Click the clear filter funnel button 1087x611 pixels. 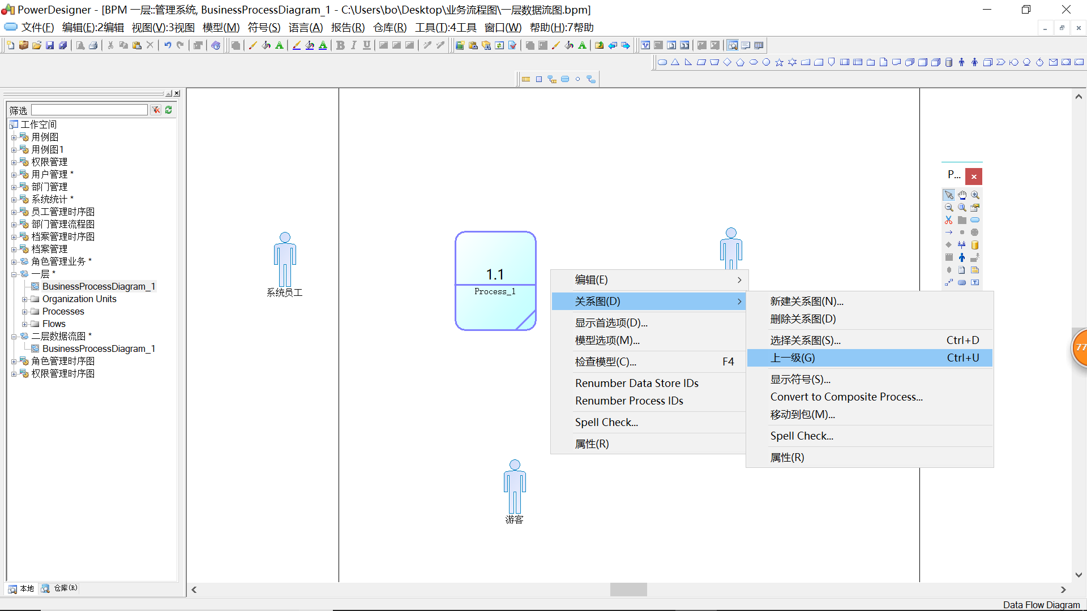click(156, 110)
